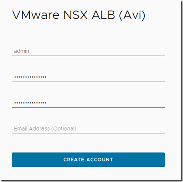Place cursor on the 'admin' text
The image size is (183, 182).
22,51
